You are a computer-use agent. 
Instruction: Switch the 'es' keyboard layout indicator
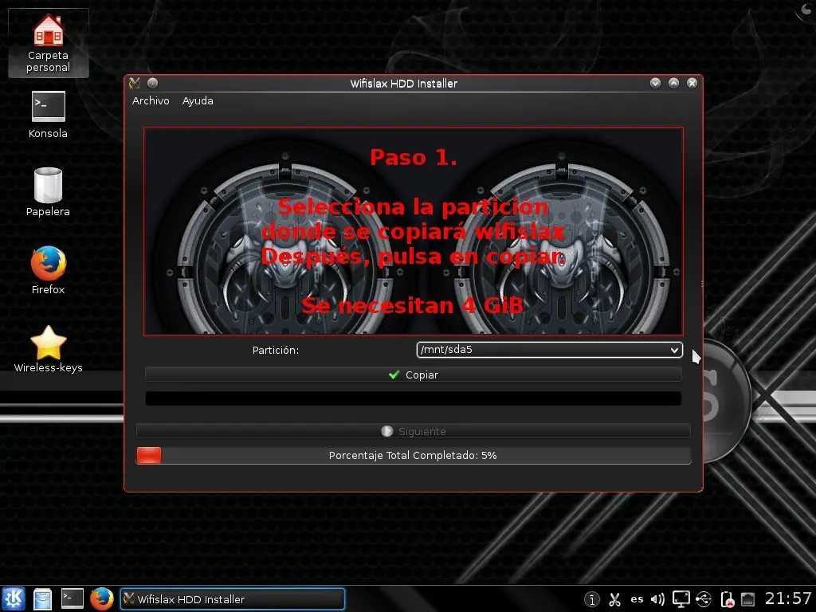pos(637,599)
